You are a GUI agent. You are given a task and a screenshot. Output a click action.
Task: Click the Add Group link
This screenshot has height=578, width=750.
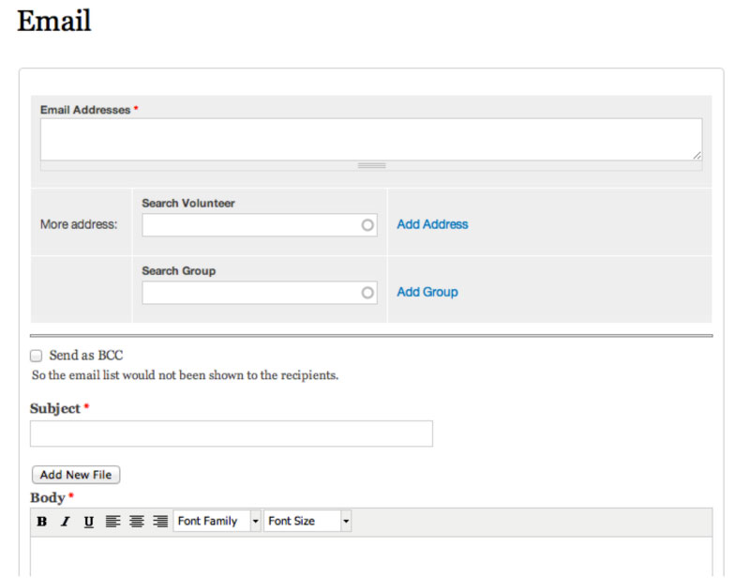pos(427,292)
